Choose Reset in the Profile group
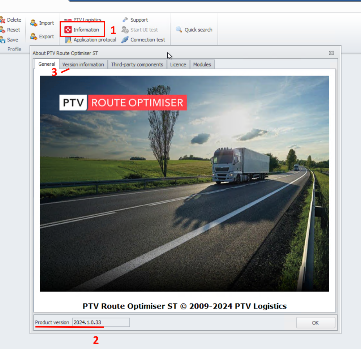This screenshot has height=349, width=361. pos(14,30)
